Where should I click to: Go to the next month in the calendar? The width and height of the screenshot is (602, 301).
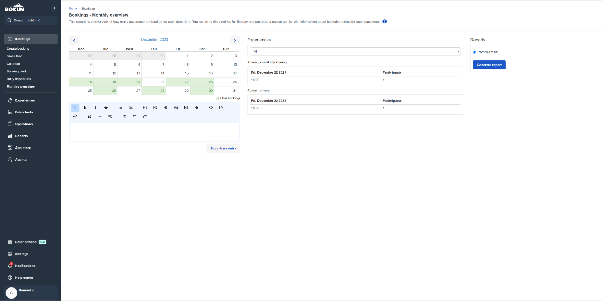click(235, 40)
